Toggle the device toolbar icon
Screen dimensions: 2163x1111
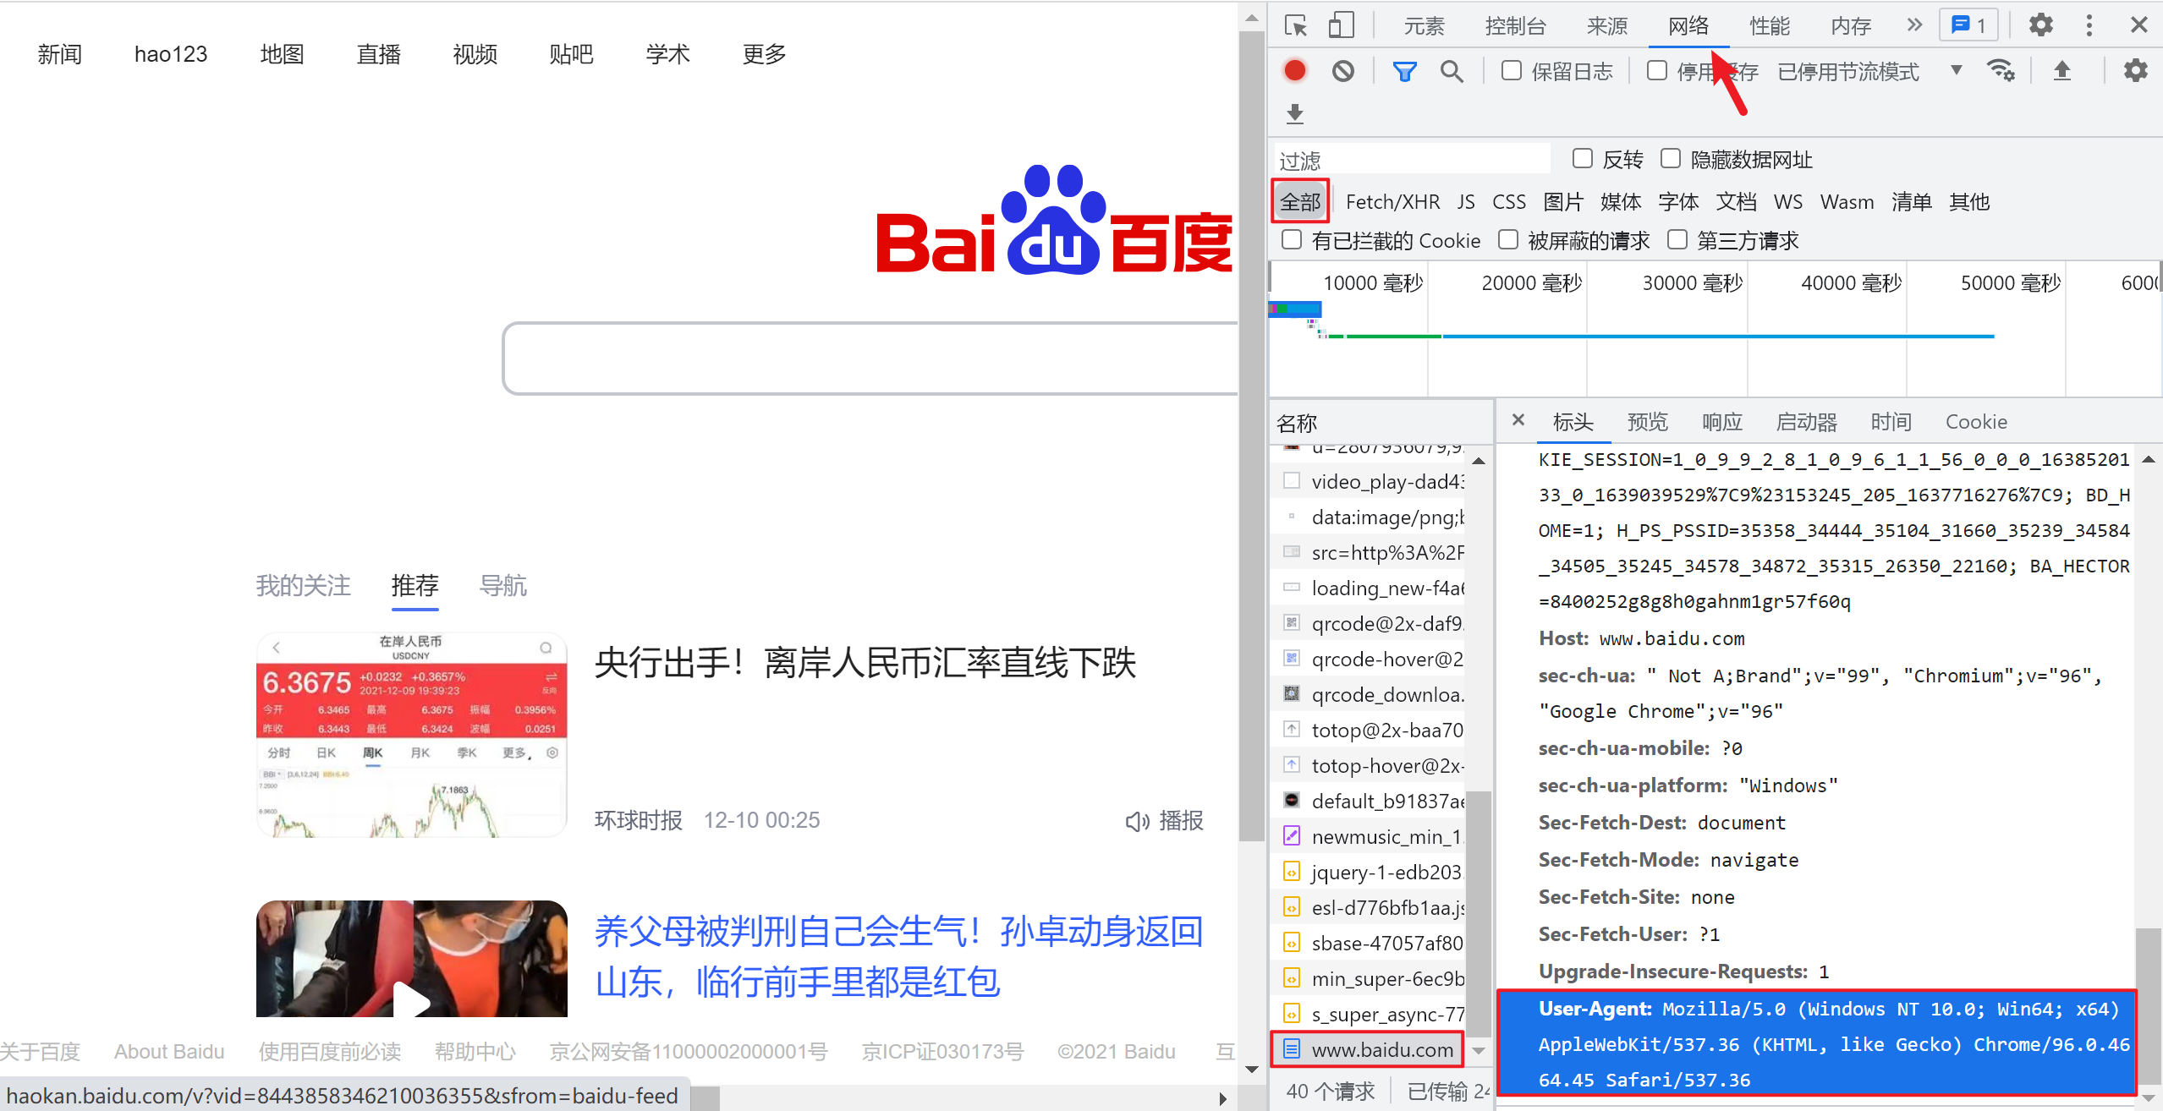point(1341,25)
